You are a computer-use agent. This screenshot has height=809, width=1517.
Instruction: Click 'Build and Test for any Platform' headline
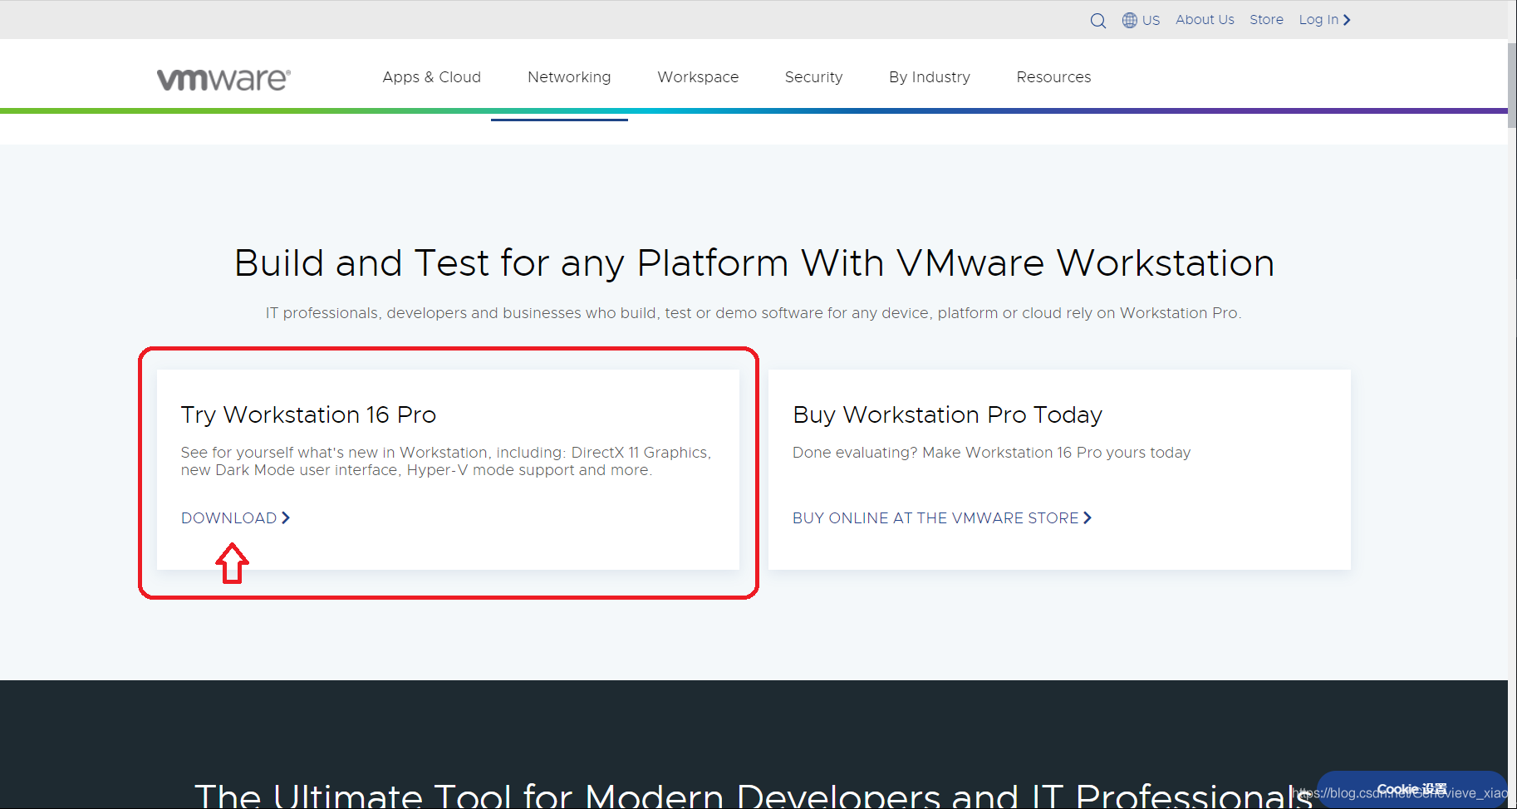point(754,263)
